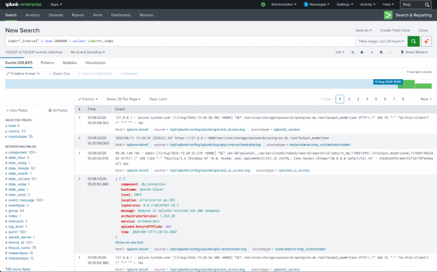Click the Close search button
The image size is (437, 272).
pyautogui.click(x=423, y=30)
